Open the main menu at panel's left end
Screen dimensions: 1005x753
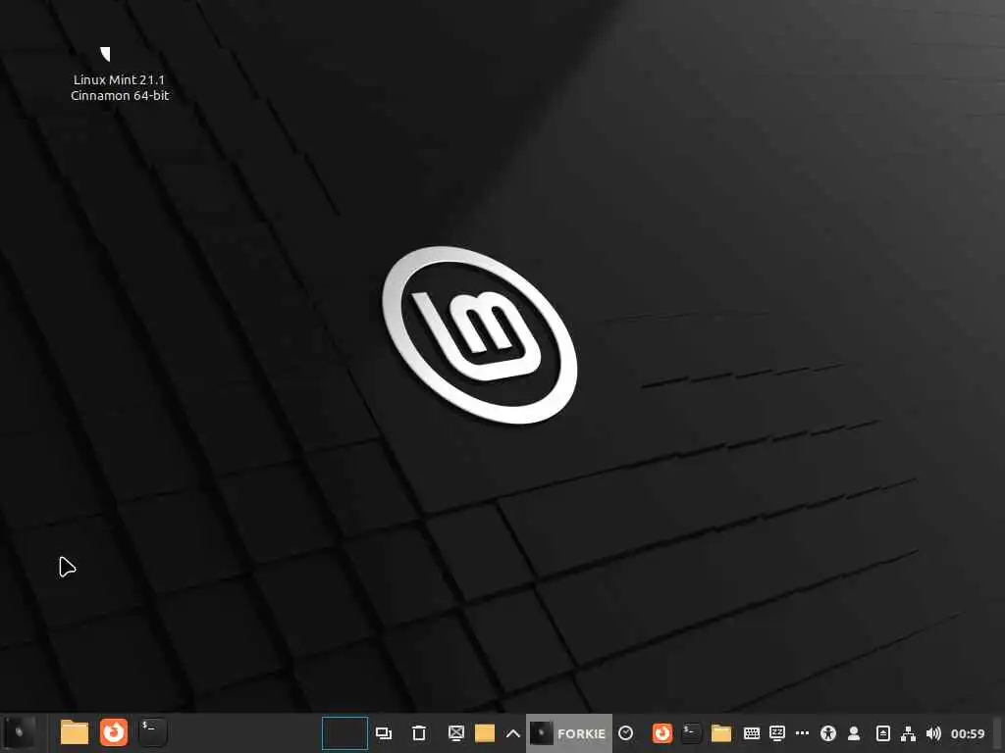[20, 732]
